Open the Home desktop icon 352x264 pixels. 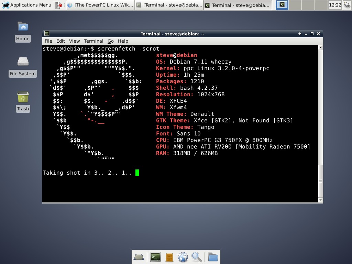23,32
